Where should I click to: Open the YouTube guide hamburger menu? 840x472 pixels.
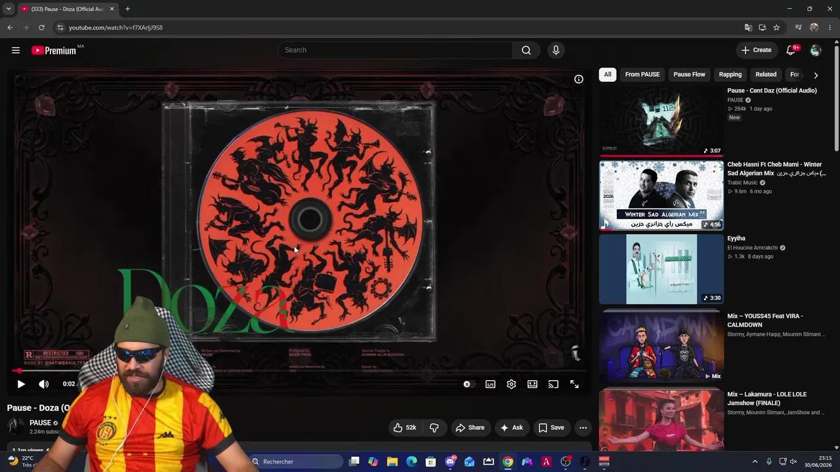pyautogui.click(x=16, y=50)
